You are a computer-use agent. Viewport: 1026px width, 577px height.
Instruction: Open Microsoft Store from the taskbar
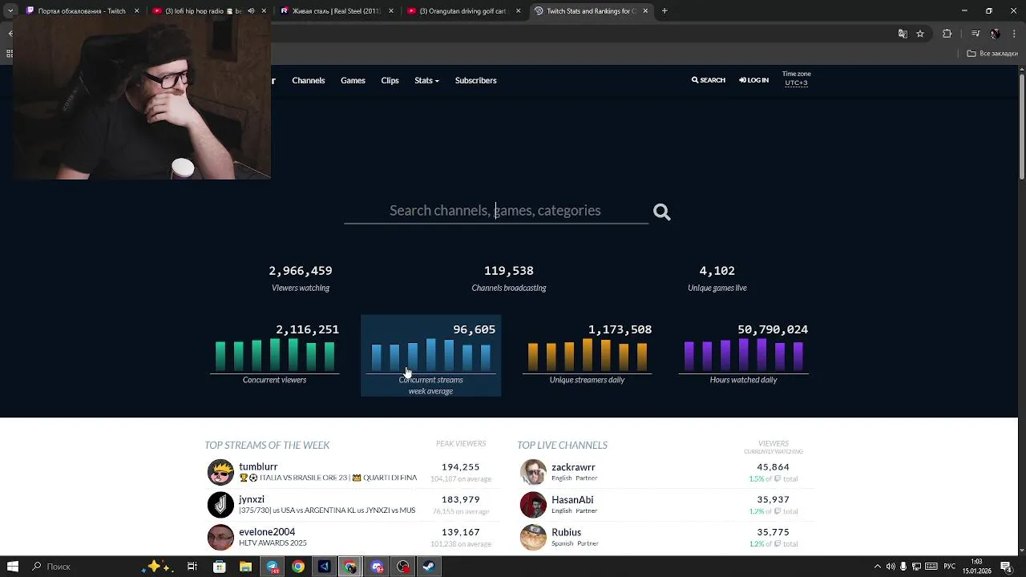pos(219,567)
